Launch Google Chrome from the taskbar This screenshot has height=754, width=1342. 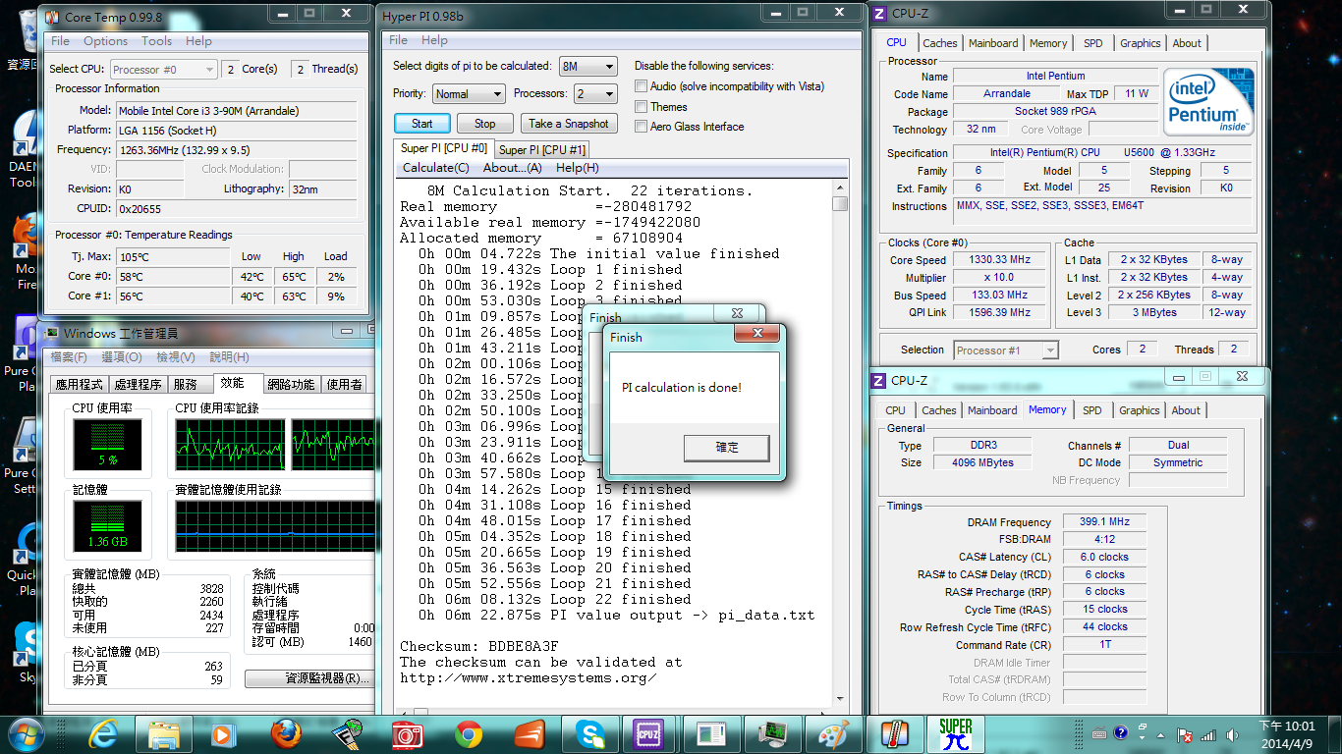coord(469,733)
